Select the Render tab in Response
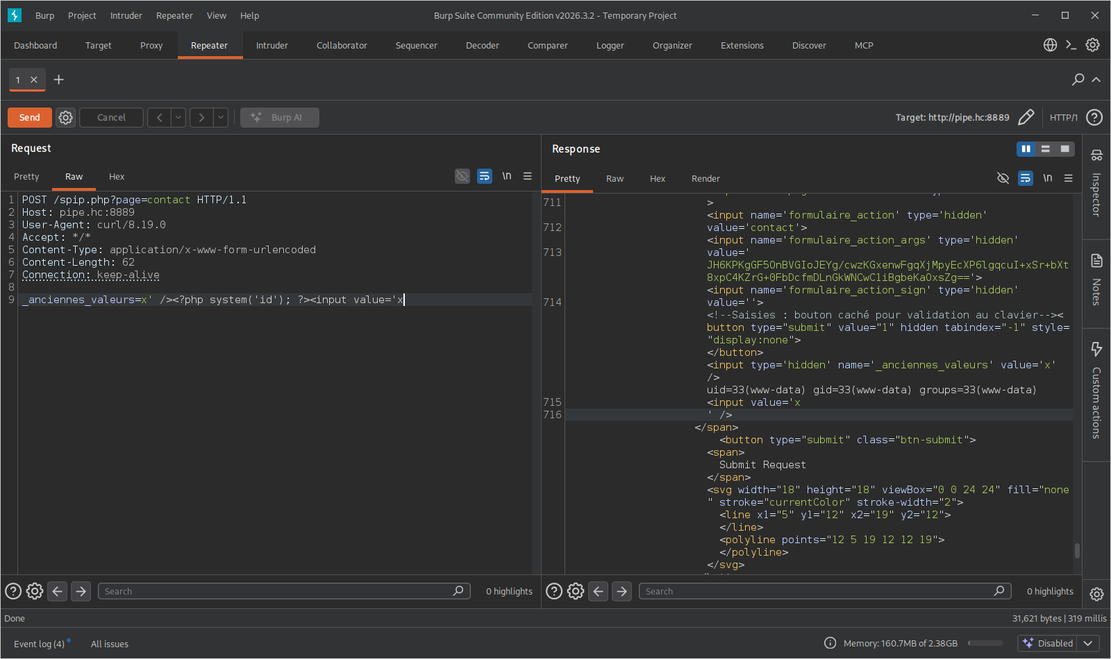The width and height of the screenshot is (1111, 659). pos(705,179)
